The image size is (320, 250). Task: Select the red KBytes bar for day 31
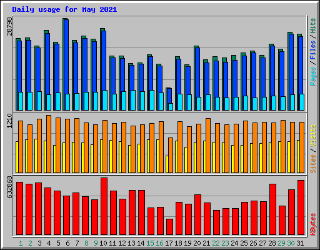[301, 207]
